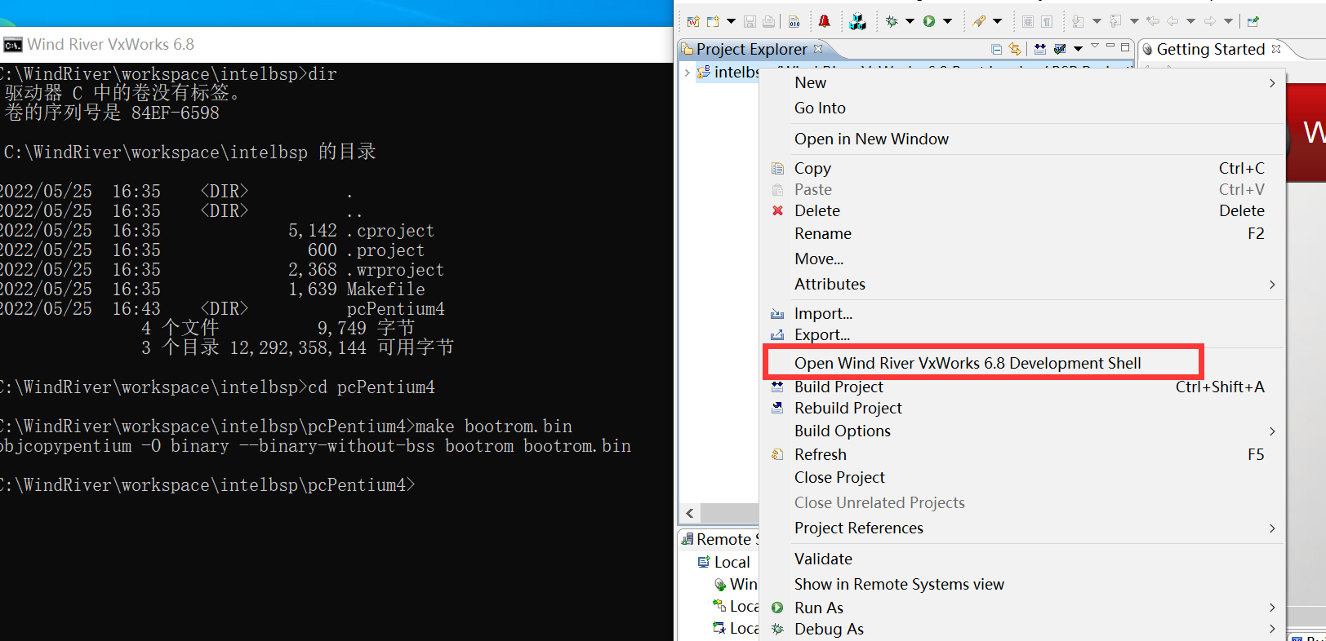Select Go Into from context menu

click(1021, 108)
